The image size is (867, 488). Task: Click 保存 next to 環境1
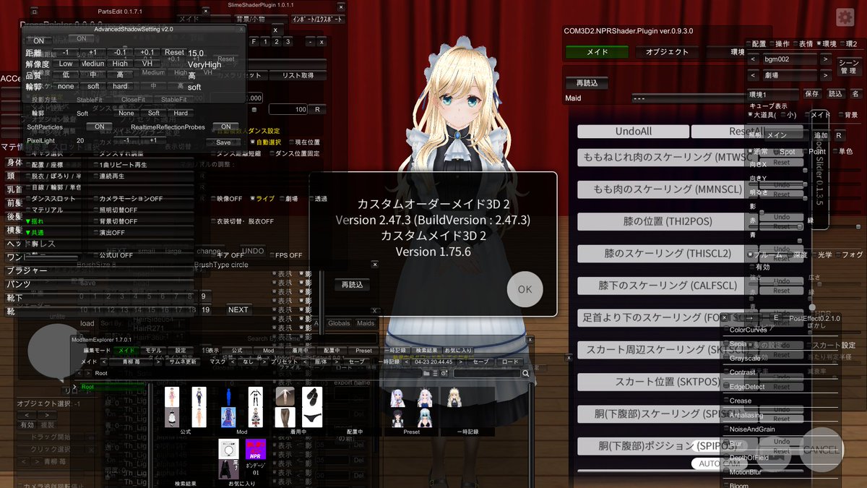click(811, 94)
